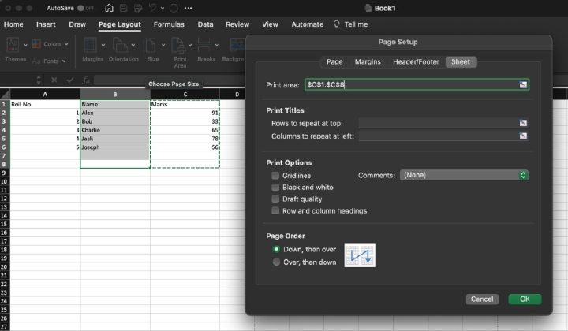The width and height of the screenshot is (568, 331).
Task: Click into the Print area field
Action: click(x=410, y=84)
